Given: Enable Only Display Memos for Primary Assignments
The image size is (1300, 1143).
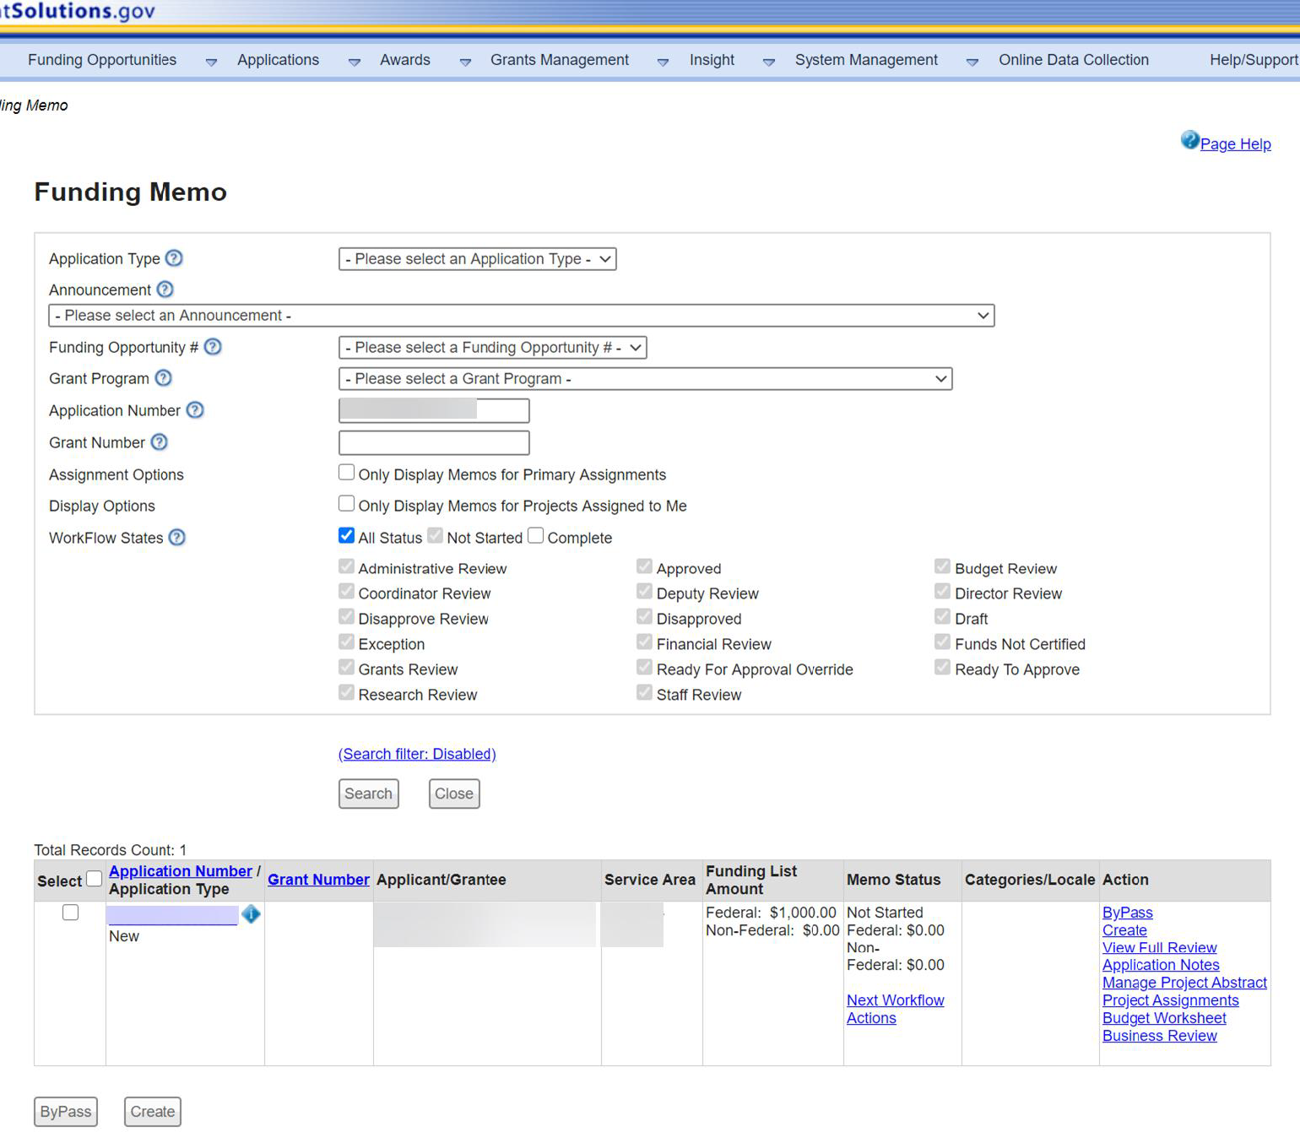Looking at the screenshot, I should click(346, 473).
